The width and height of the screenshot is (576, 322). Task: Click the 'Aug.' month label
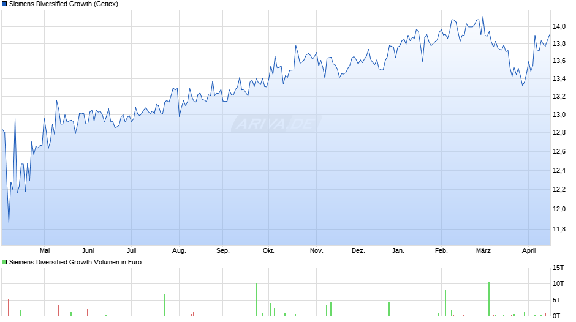[x=180, y=251]
